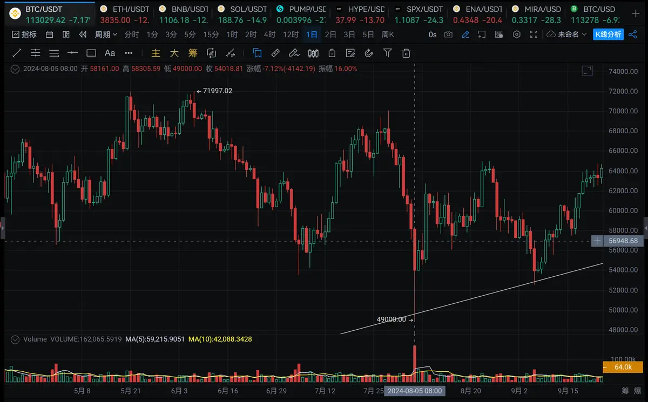Toggle the blue drawing pencil icon

pos(465,35)
